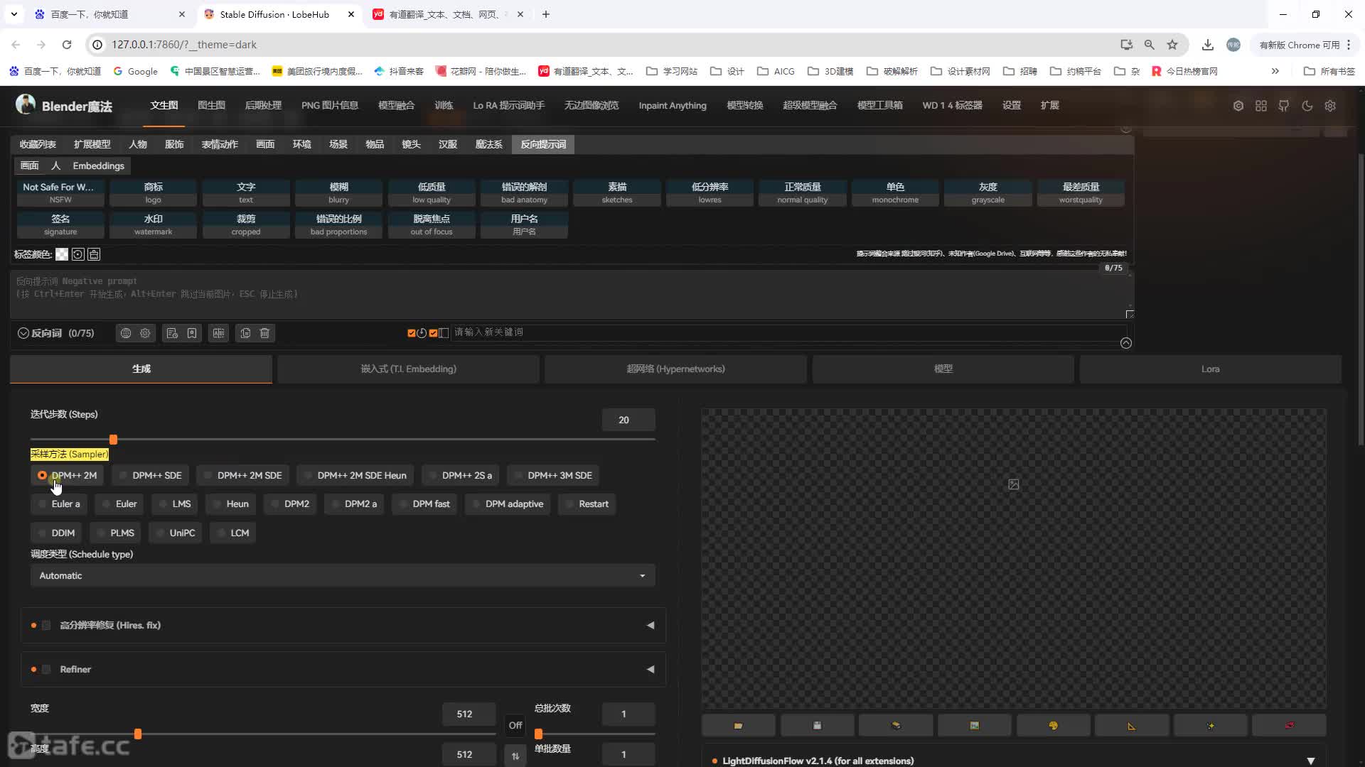Enable the Refiner checkbox

point(46,670)
